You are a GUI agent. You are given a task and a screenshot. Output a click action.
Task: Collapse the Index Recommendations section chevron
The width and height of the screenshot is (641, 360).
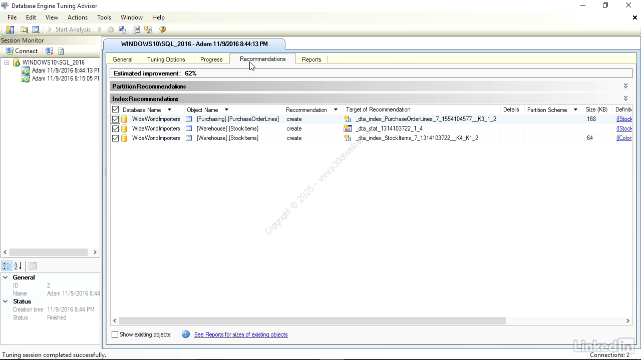coord(625,99)
